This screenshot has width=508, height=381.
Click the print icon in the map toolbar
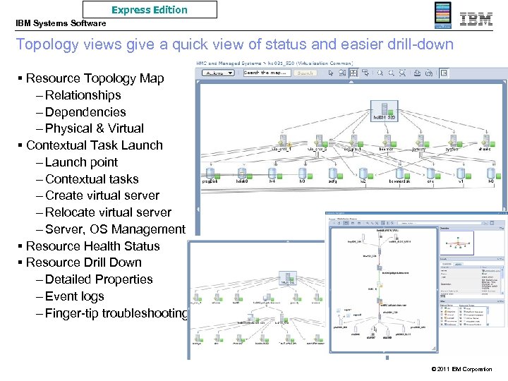click(x=417, y=73)
